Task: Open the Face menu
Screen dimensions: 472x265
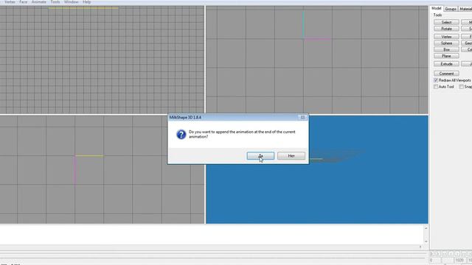Action: point(23,1)
